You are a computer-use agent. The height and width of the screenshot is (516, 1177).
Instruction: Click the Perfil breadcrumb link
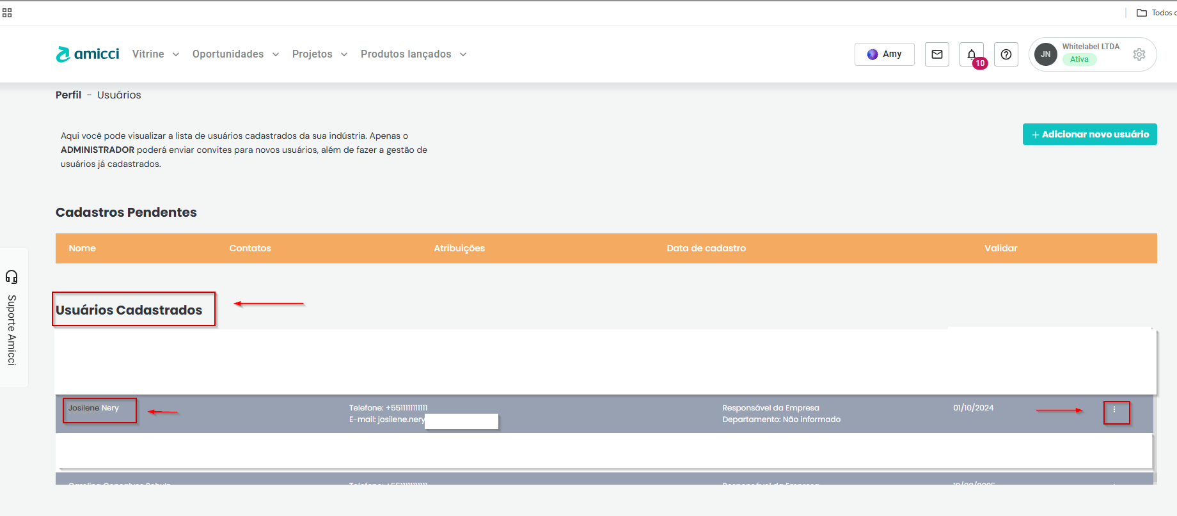(x=68, y=95)
